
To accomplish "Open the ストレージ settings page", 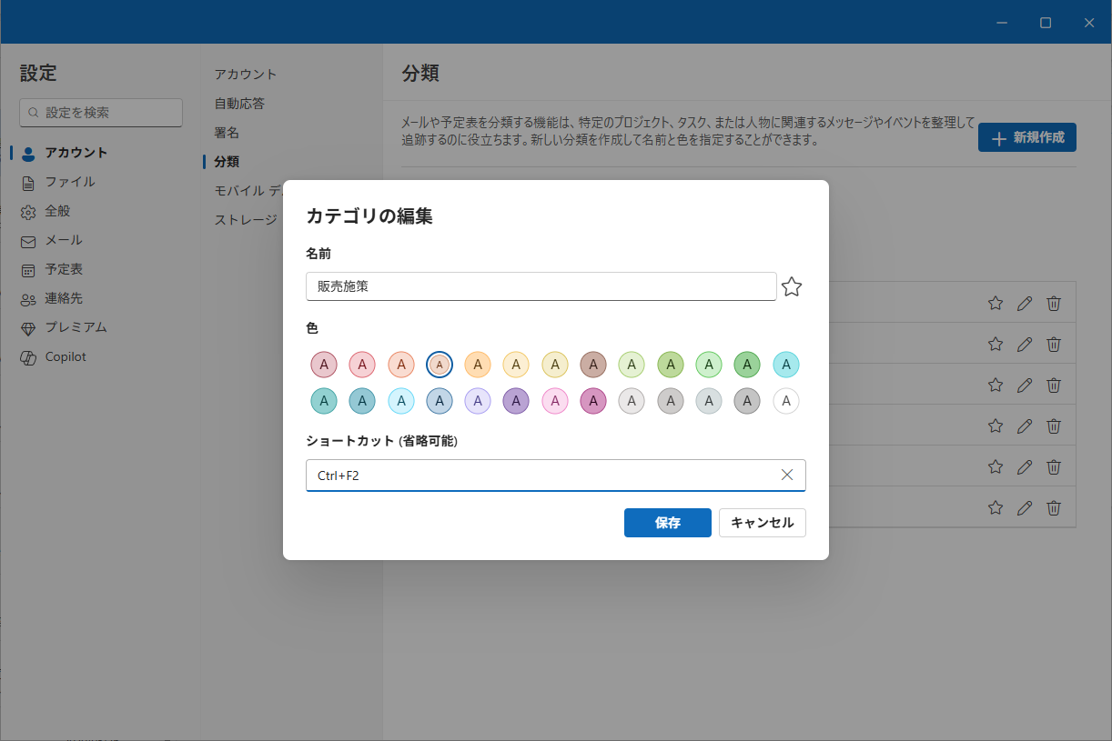I will pos(244,219).
